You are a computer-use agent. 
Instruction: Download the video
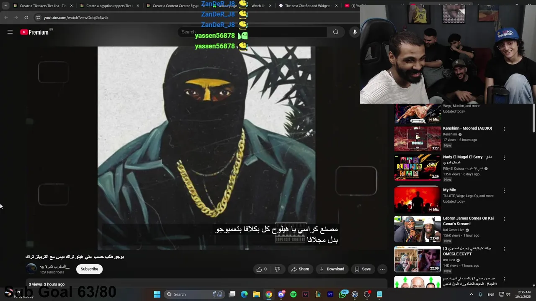coord(332,269)
